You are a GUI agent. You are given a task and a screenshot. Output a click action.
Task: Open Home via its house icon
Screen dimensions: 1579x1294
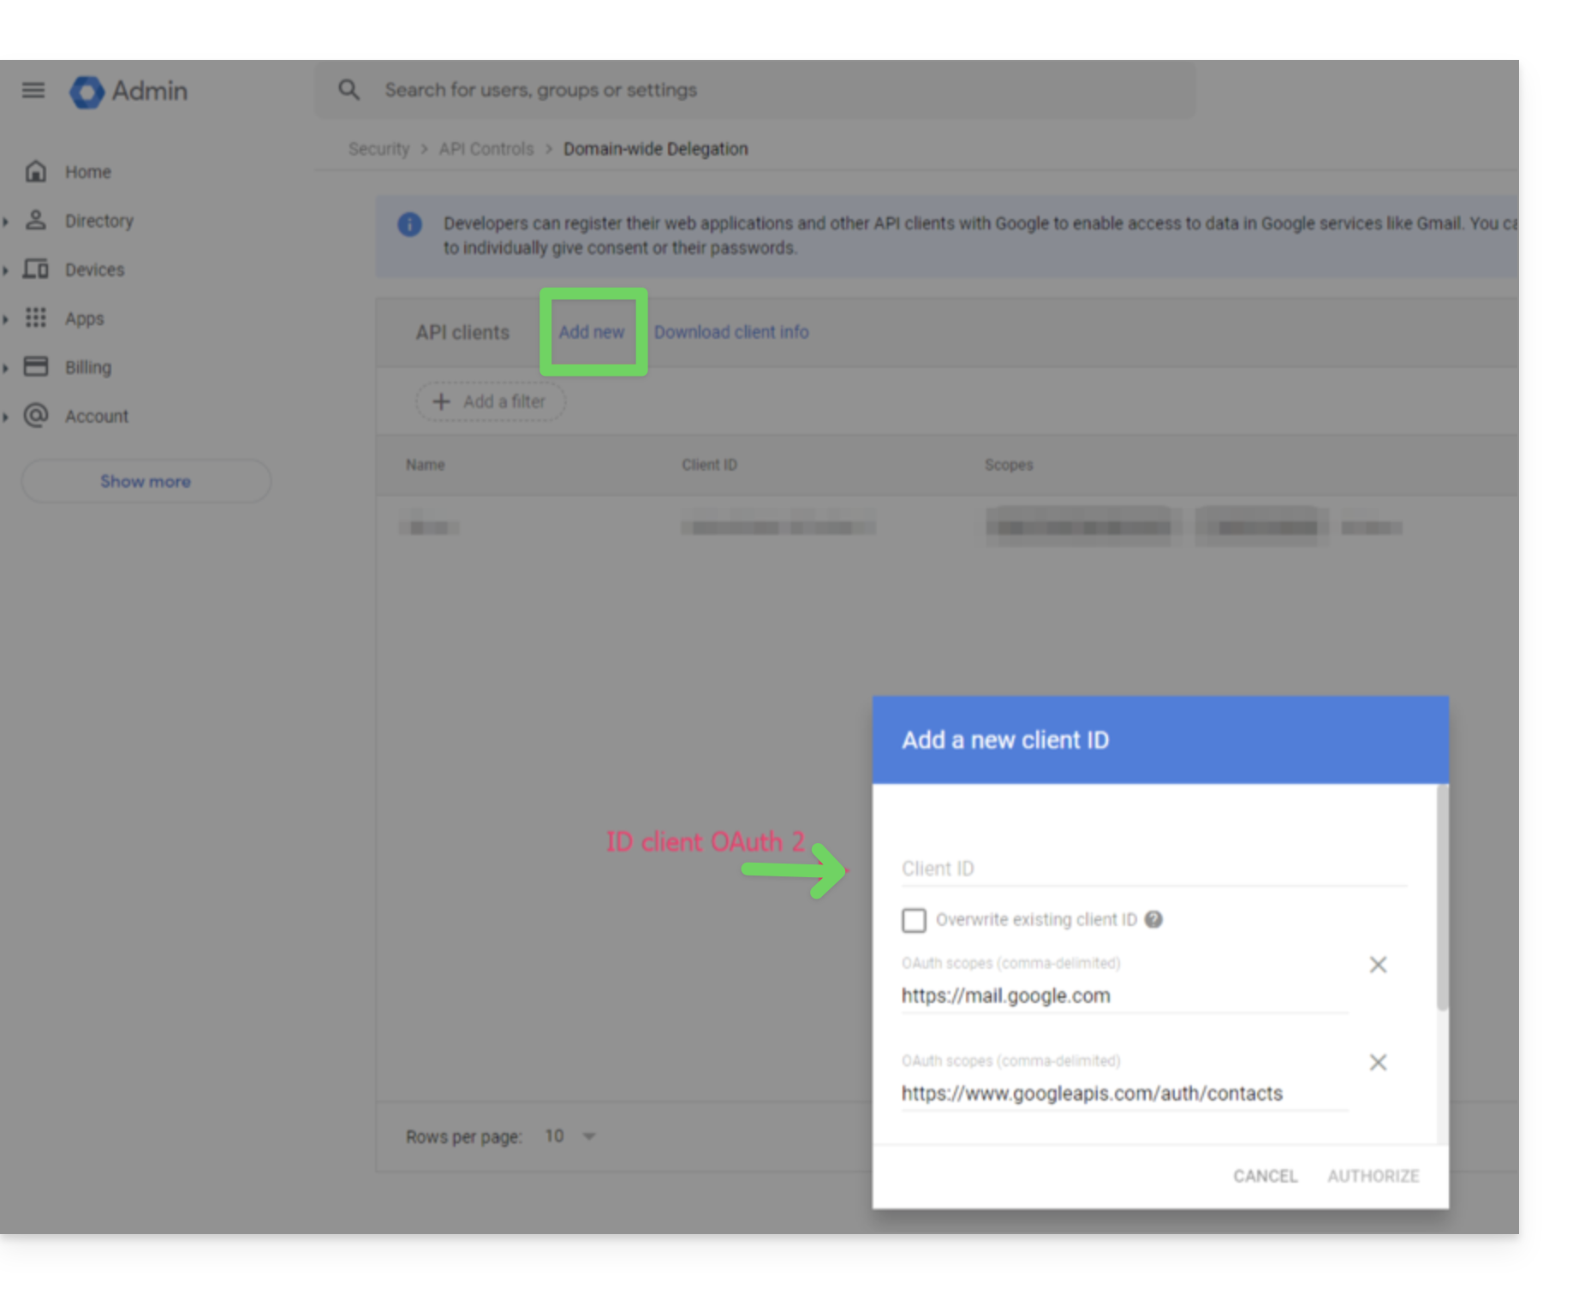(x=35, y=171)
